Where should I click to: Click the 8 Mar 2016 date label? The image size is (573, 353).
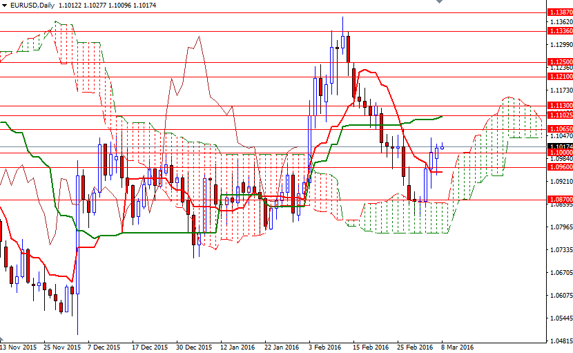click(458, 347)
